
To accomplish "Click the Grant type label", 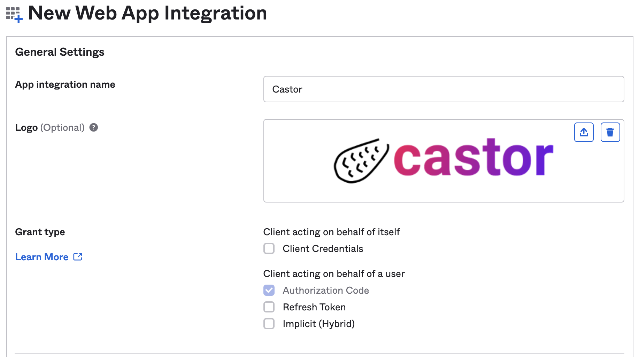I will (x=40, y=232).
